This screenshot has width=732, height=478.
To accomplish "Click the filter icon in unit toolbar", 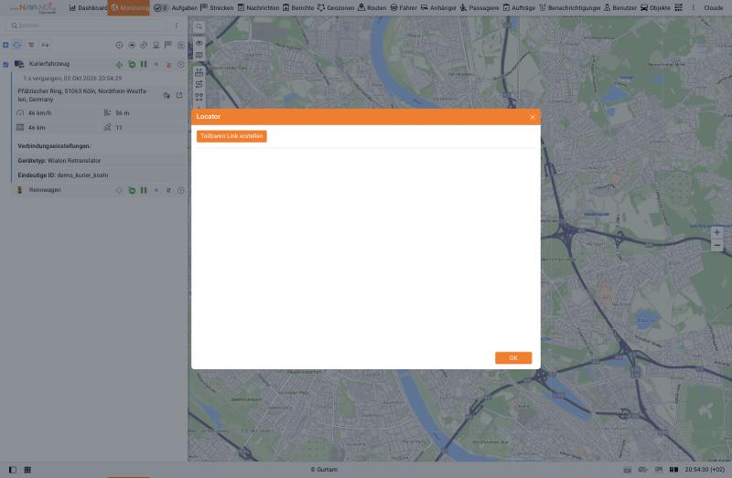I will click(31, 45).
